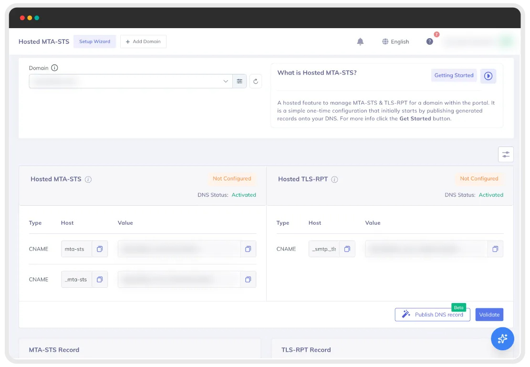Open the sliders settings button above records
Screen dimensions: 530x367
(x=506, y=155)
